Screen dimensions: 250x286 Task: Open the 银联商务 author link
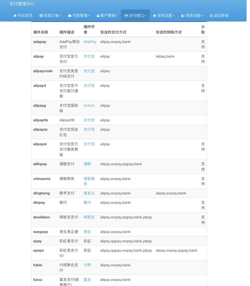(89, 181)
